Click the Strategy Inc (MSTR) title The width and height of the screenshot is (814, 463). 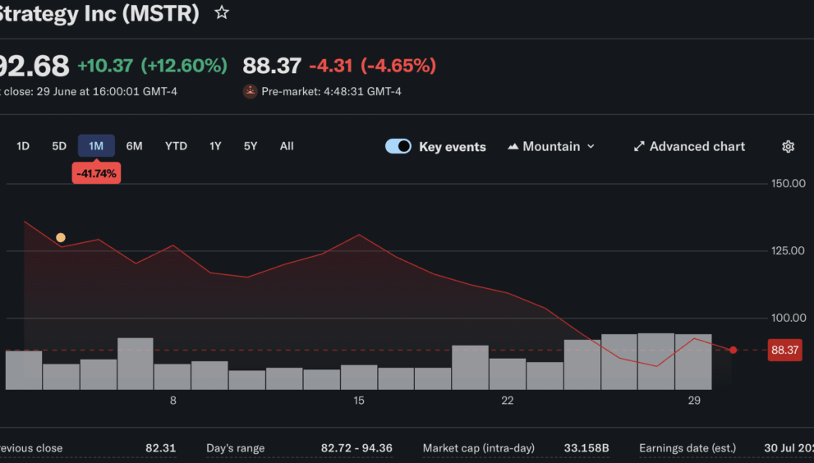coord(99,13)
